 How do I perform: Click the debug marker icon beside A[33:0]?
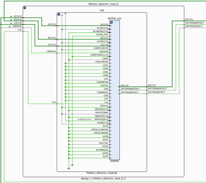pos(11,16)
